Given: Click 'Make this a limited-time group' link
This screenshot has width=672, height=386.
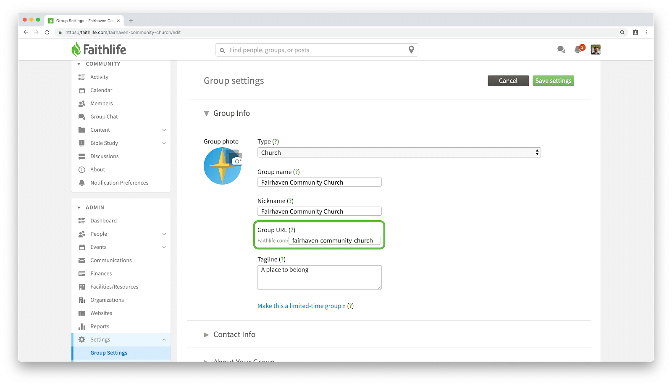Looking at the screenshot, I should (x=301, y=306).
